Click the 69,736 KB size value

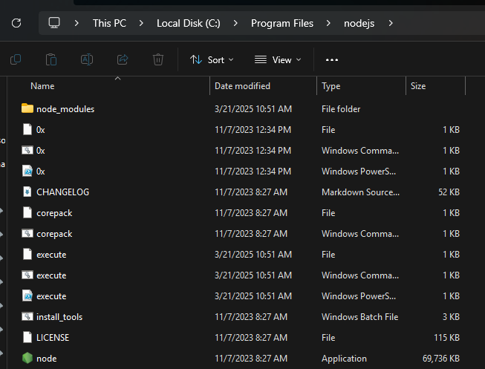click(441, 358)
